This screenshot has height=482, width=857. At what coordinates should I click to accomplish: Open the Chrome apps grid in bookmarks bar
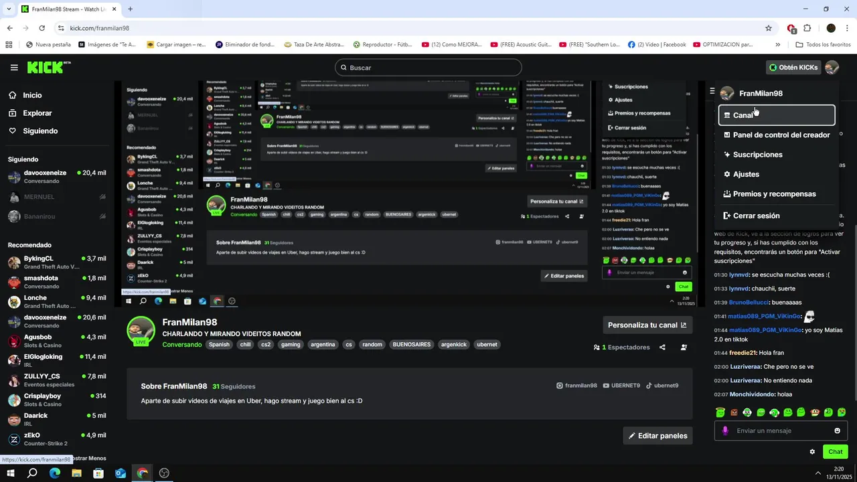tap(9, 45)
